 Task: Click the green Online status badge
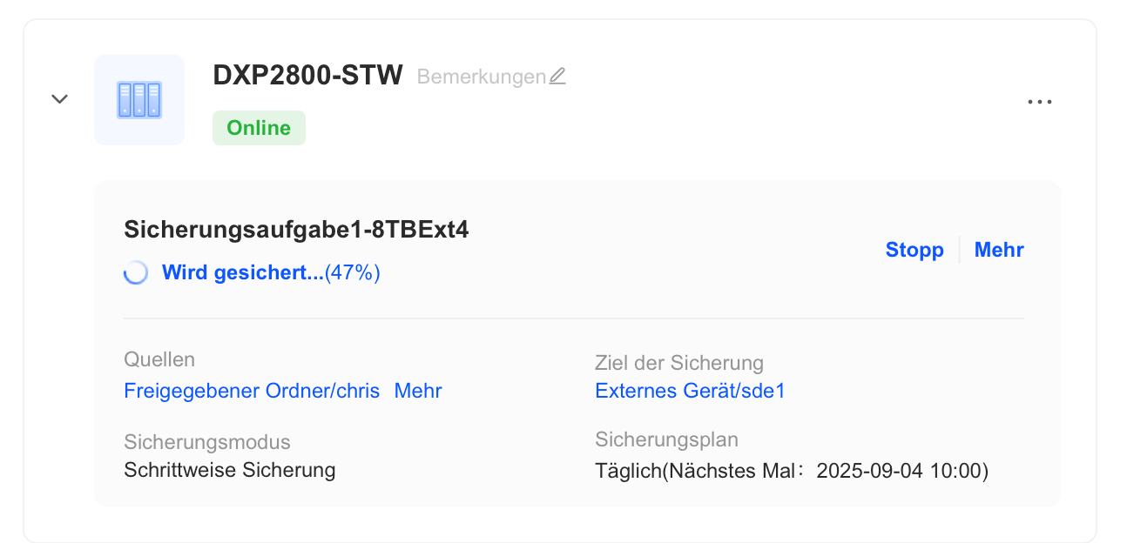(x=259, y=128)
